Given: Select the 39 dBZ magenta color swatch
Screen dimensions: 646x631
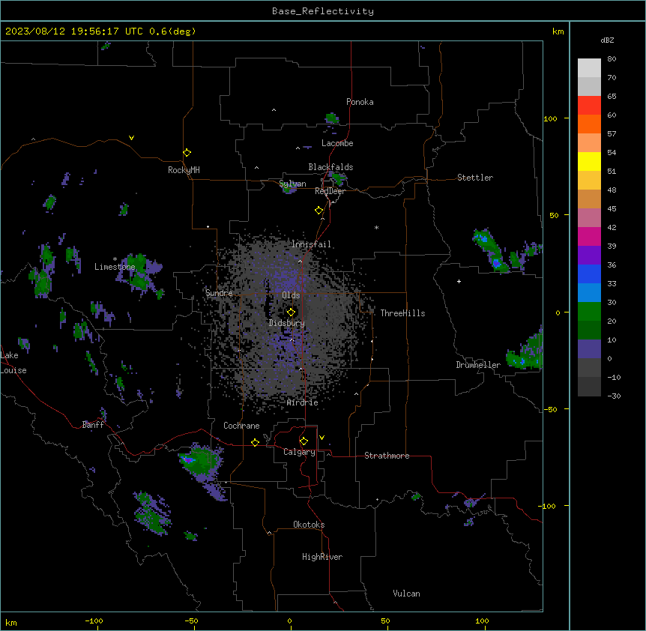Looking at the screenshot, I should (589, 236).
